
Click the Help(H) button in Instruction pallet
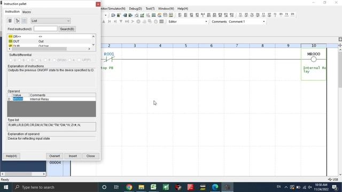pyautogui.click(x=11, y=156)
